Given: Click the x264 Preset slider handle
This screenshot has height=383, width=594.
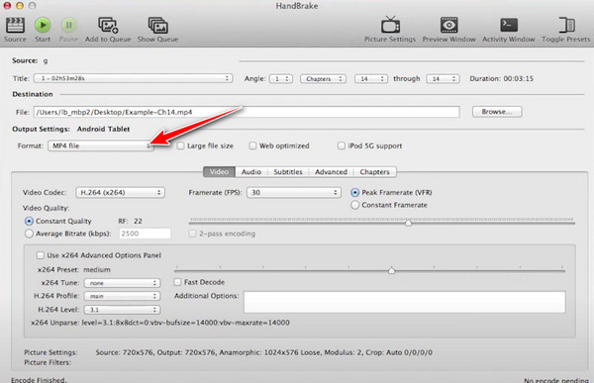Looking at the screenshot, I should click(x=392, y=270).
